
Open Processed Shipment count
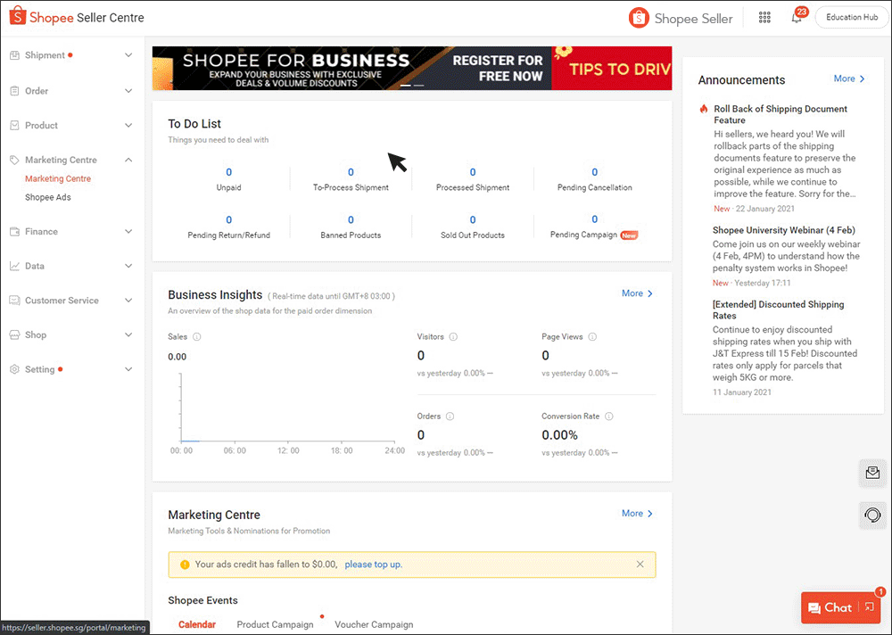point(473,172)
